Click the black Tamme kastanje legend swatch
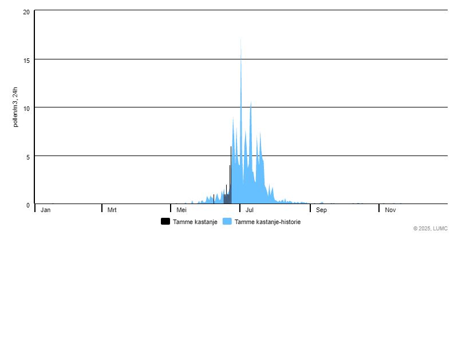458x343 pixels. point(165,221)
